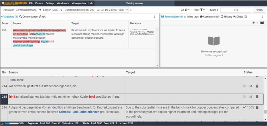268x126 pixels.
Task: Switch to the Concordance tab
Action: coord(28,17)
